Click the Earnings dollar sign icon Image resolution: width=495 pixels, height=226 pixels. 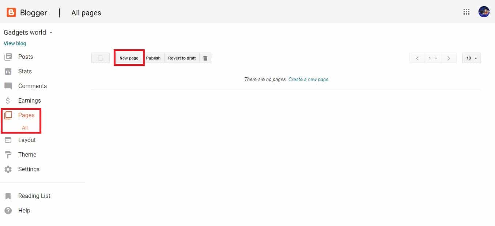pos(8,101)
